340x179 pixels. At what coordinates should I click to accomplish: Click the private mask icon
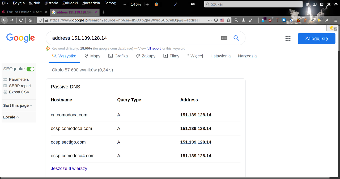(x=193, y=4)
